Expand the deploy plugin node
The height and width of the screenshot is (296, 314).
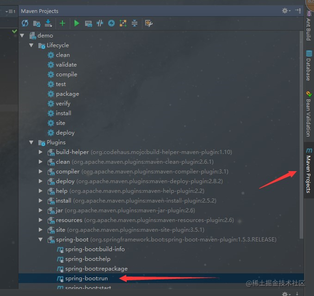(x=40, y=181)
